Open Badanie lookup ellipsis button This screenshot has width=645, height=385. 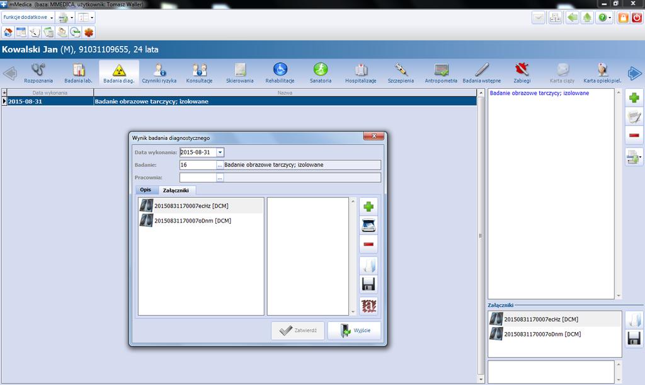(x=220, y=165)
